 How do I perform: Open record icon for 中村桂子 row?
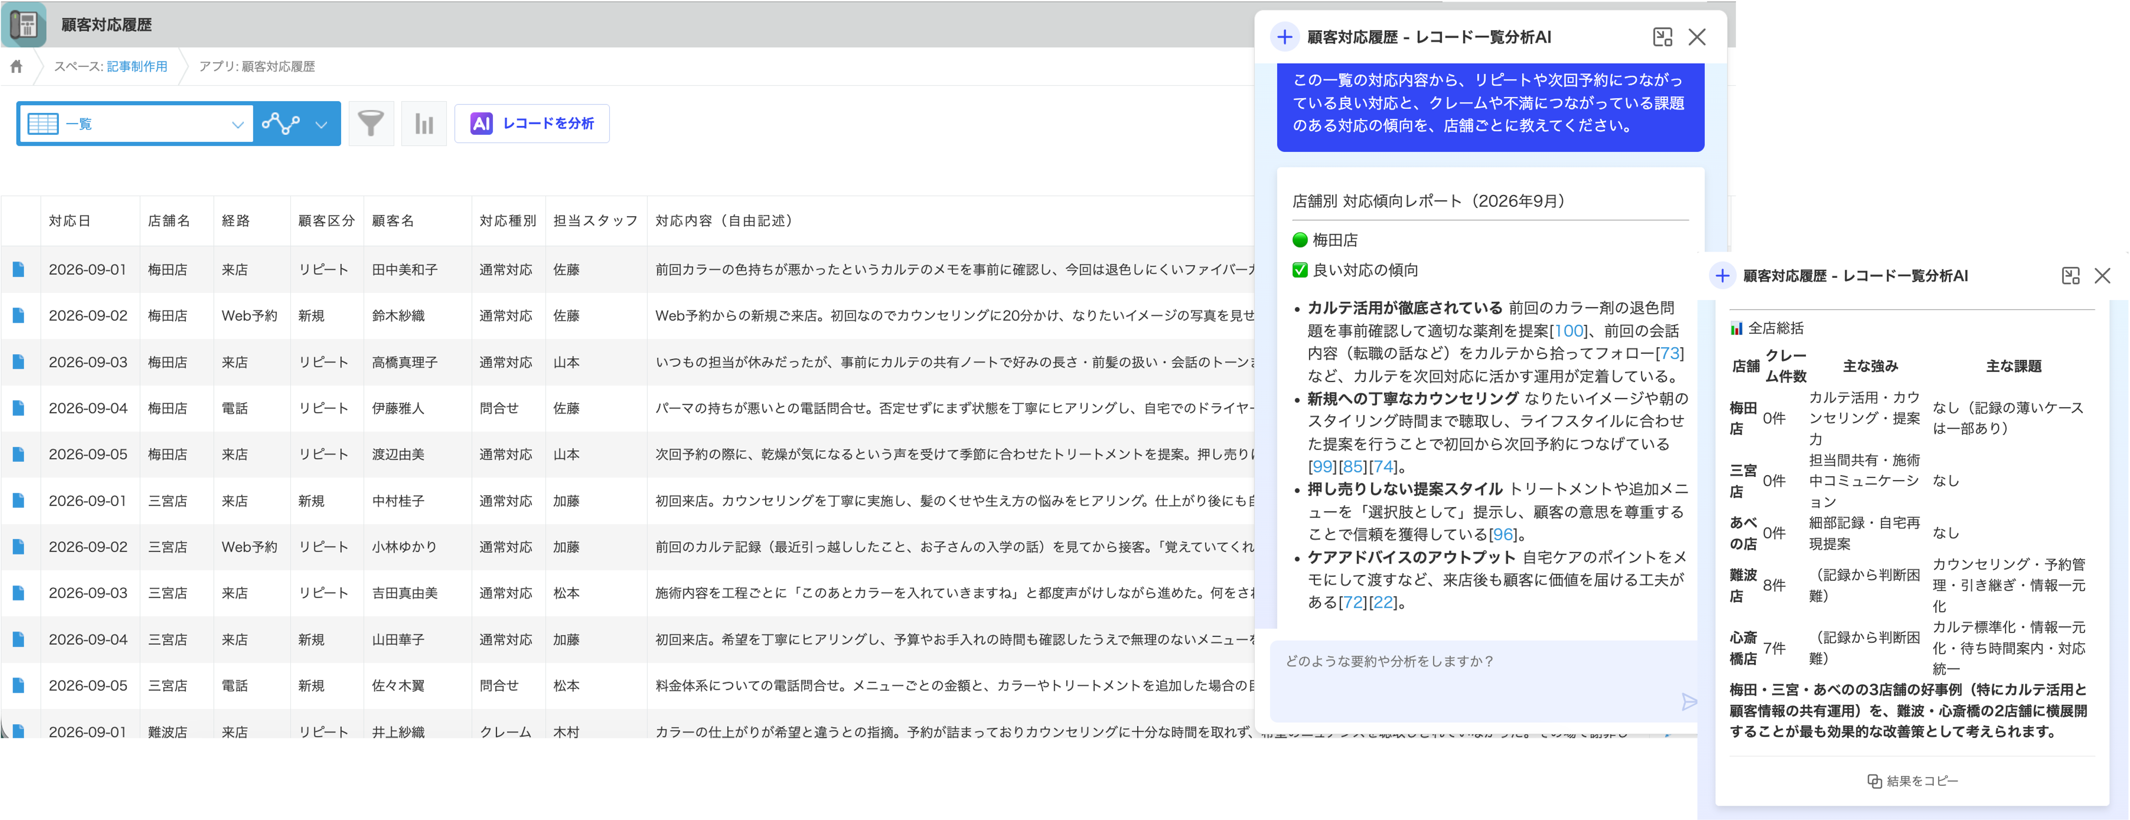(x=18, y=500)
